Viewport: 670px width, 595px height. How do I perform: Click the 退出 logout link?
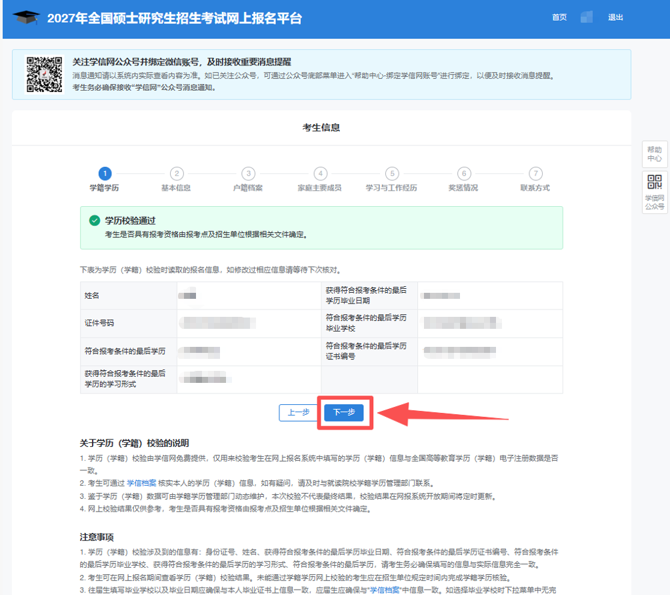[x=615, y=17]
